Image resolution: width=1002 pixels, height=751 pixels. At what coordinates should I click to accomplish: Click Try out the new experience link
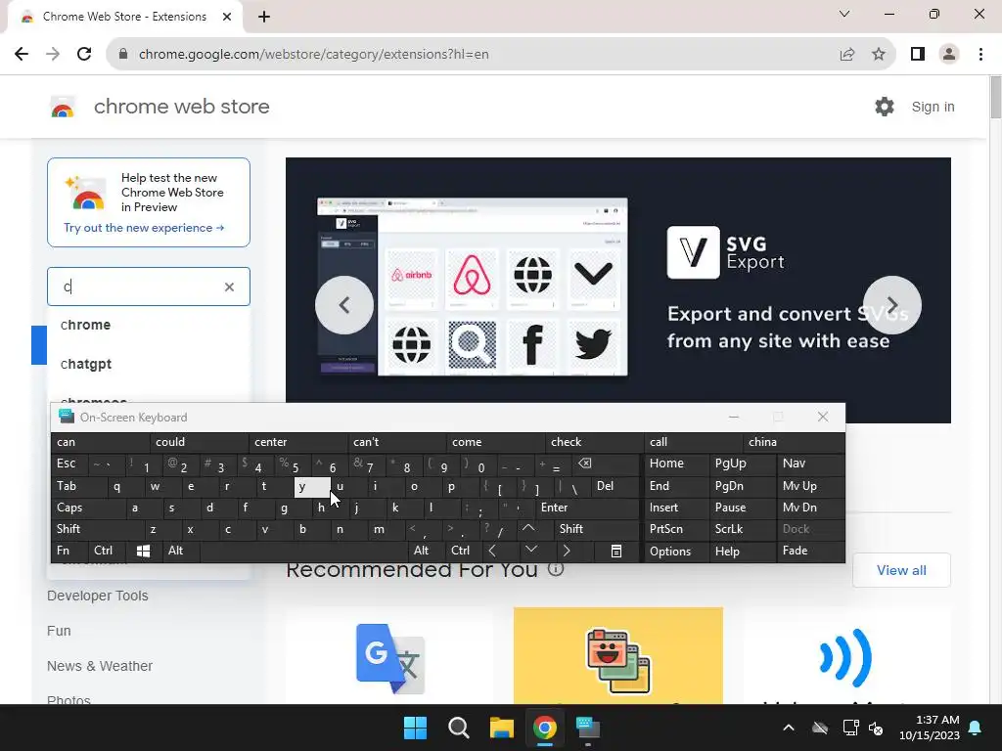click(x=144, y=228)
